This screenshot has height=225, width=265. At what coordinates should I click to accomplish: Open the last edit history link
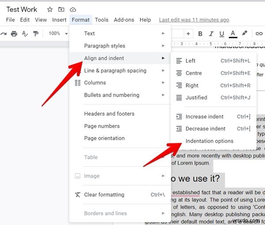coord(194,20)
